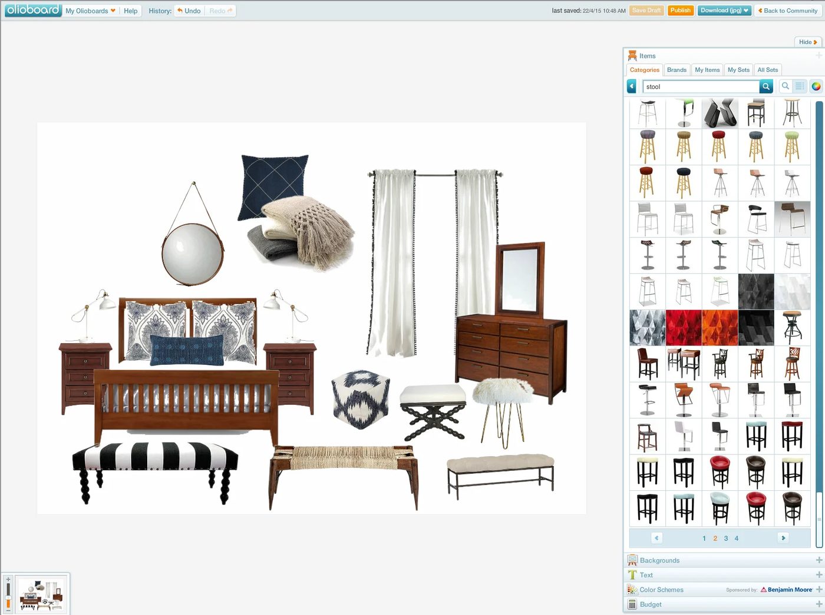
Task: Switch to the My Sets tab
Action: [738, 69]
